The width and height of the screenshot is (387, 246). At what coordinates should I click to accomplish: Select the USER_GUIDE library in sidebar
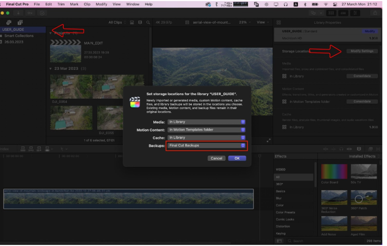coord(23,29)
